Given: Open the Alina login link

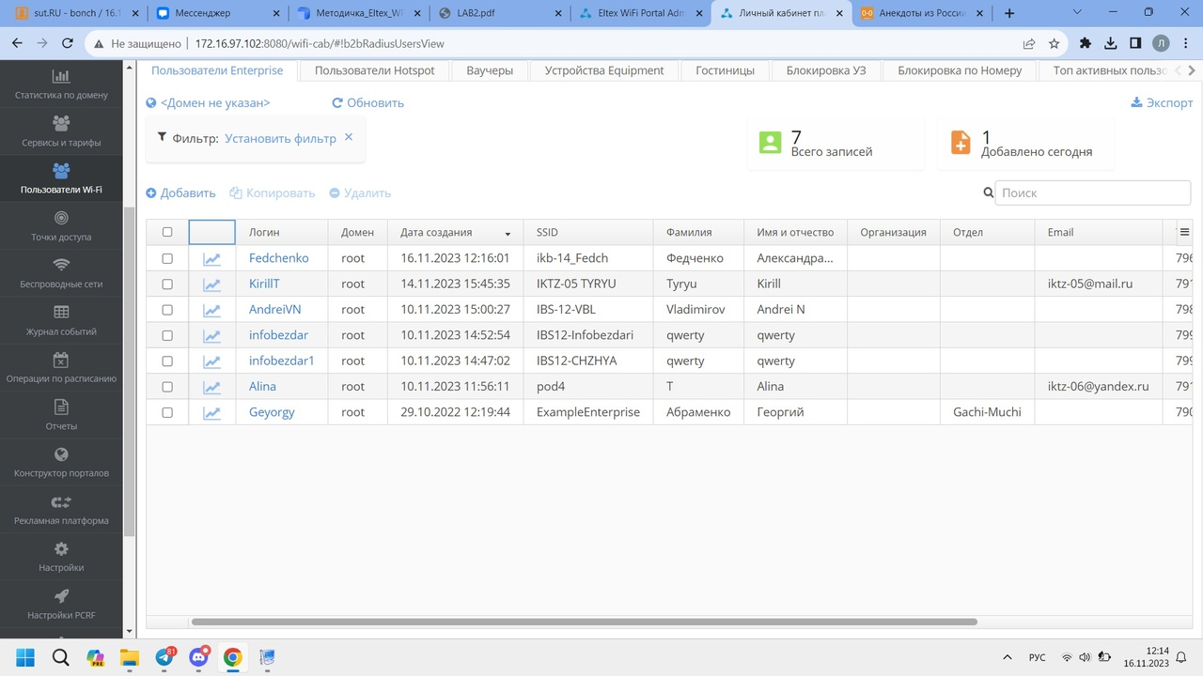Looking at the screenshot, I should pyautogui.click(x=263, y=387).
